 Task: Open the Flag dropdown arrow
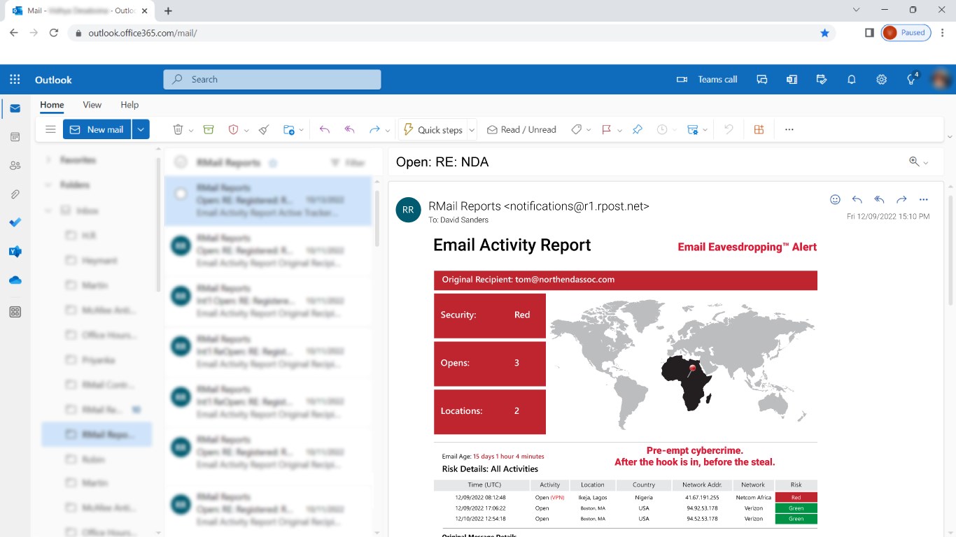click(x=619, y=130)
